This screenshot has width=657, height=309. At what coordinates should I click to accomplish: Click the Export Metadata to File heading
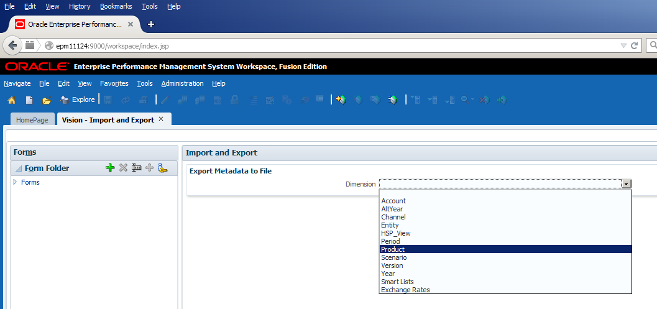(x=231, y=171)
